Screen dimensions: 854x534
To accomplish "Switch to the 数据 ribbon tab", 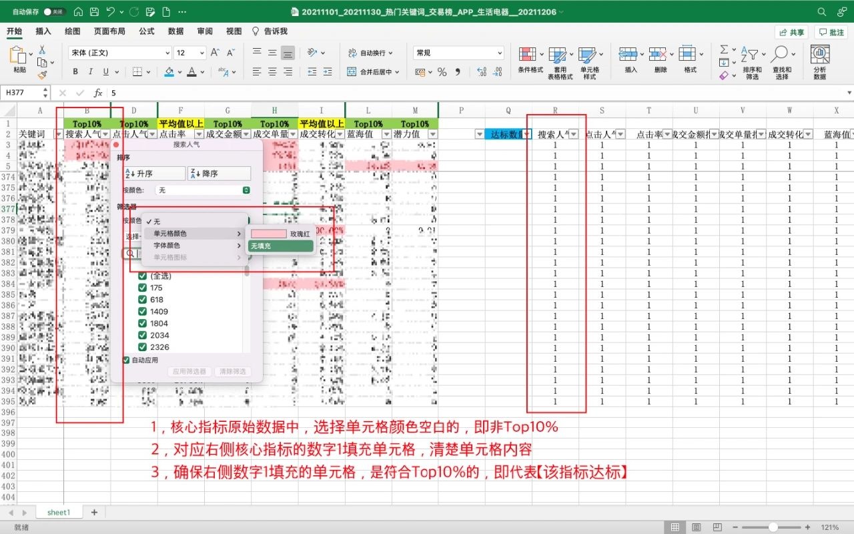I will click(176, 31).
